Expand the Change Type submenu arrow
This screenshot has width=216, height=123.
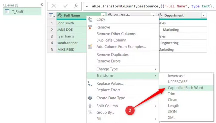(155, 69)
